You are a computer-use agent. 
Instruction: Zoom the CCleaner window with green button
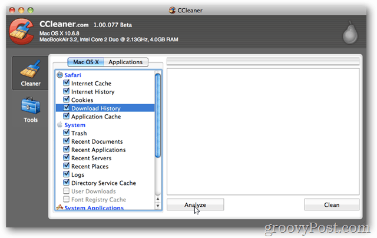coord(30,11)
